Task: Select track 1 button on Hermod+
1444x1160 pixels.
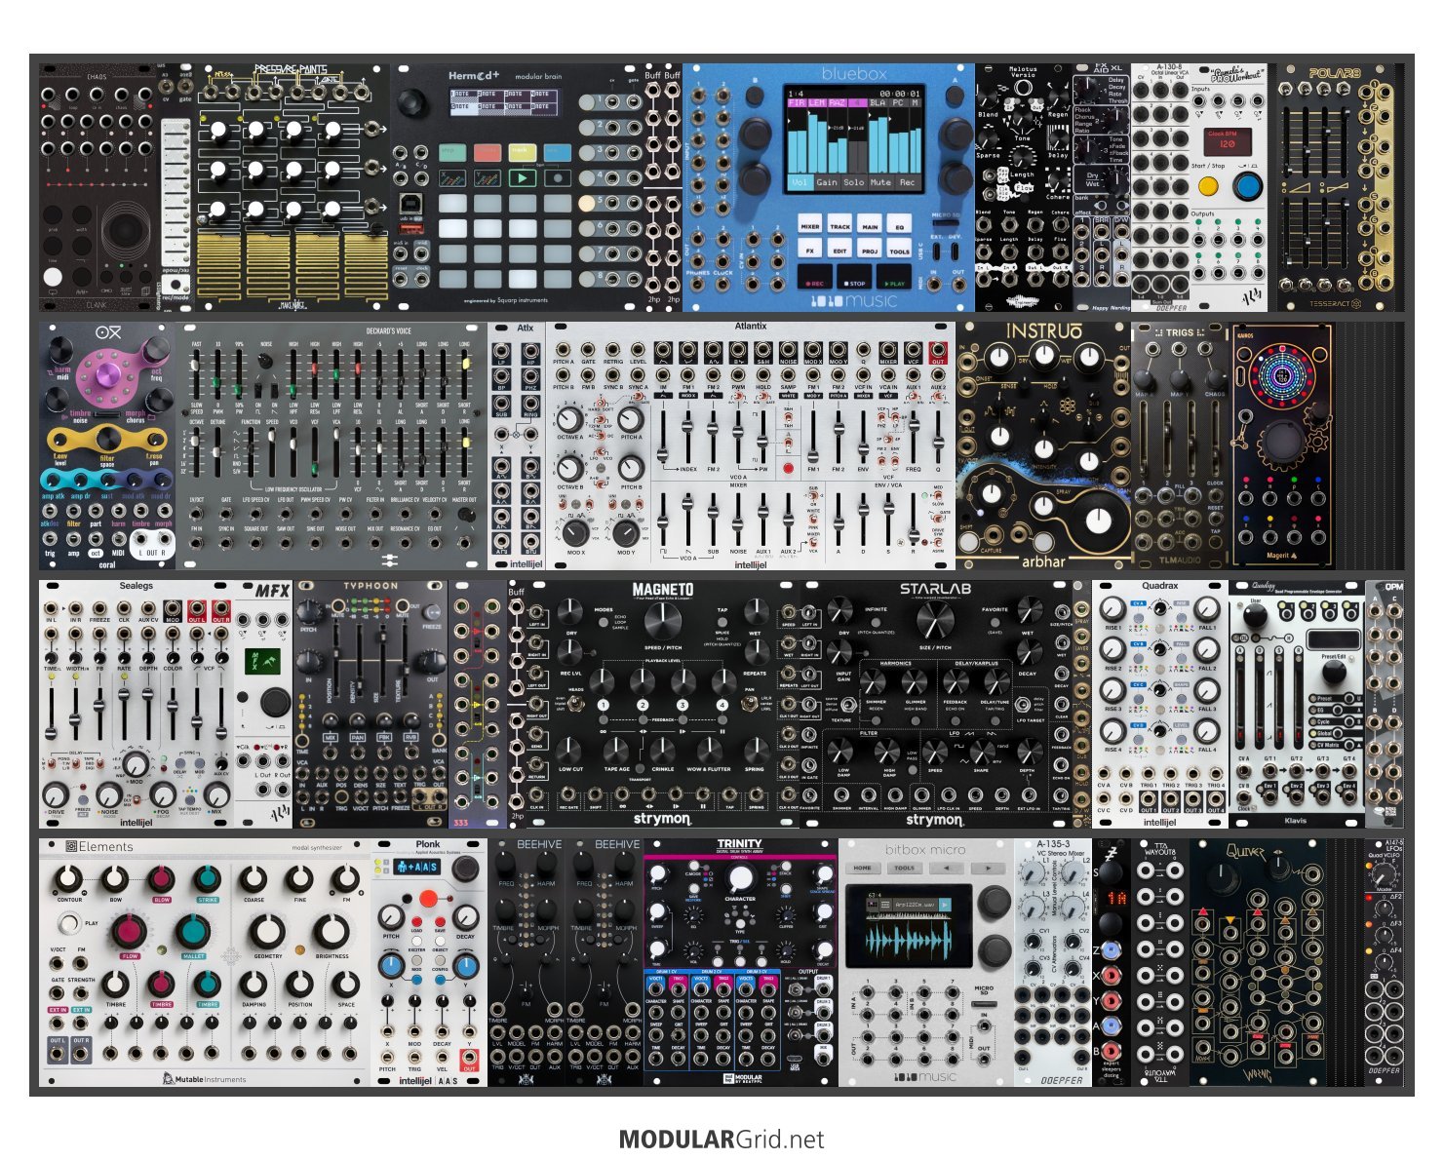Action: [x=586, y=102]
